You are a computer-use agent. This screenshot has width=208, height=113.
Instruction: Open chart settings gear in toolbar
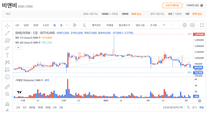click(185, 25)
